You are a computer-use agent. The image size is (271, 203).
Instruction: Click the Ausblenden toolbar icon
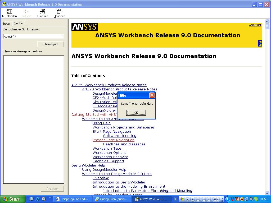(x=9, y=11)
